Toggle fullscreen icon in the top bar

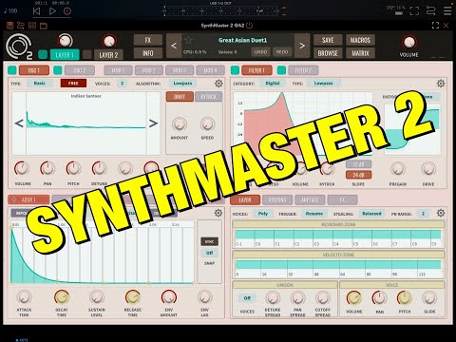[x=414, y=11]
